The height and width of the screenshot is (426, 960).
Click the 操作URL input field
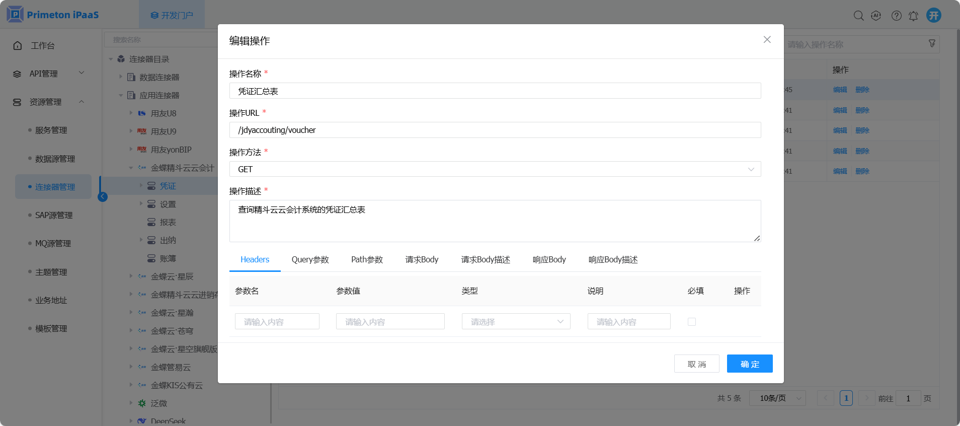pos(495,130)
